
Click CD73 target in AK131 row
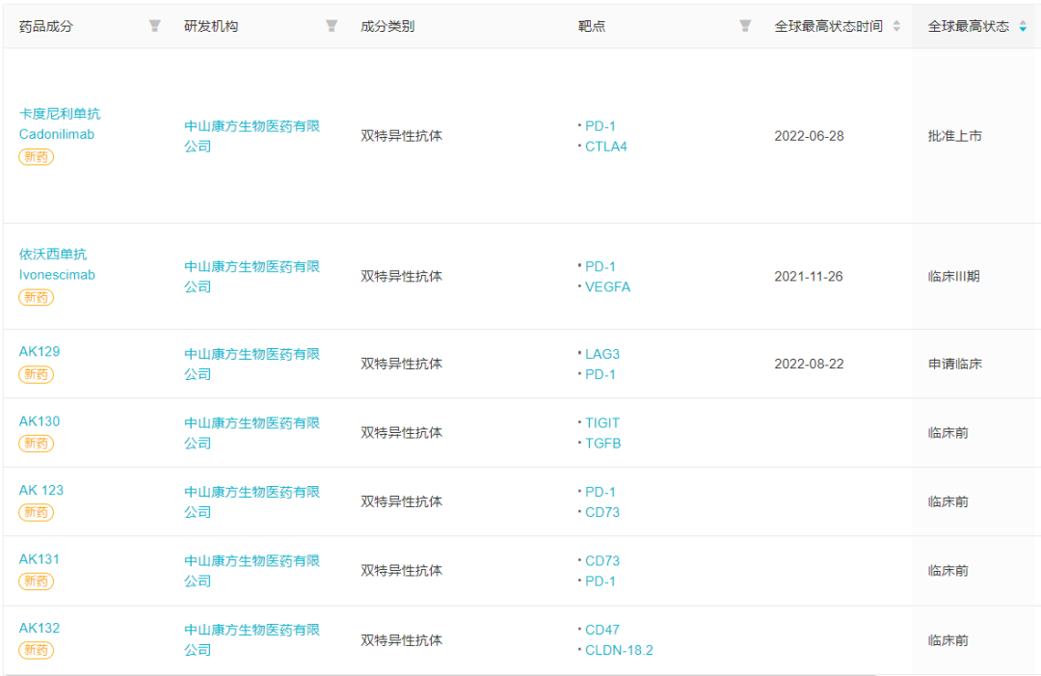(602, 561)
